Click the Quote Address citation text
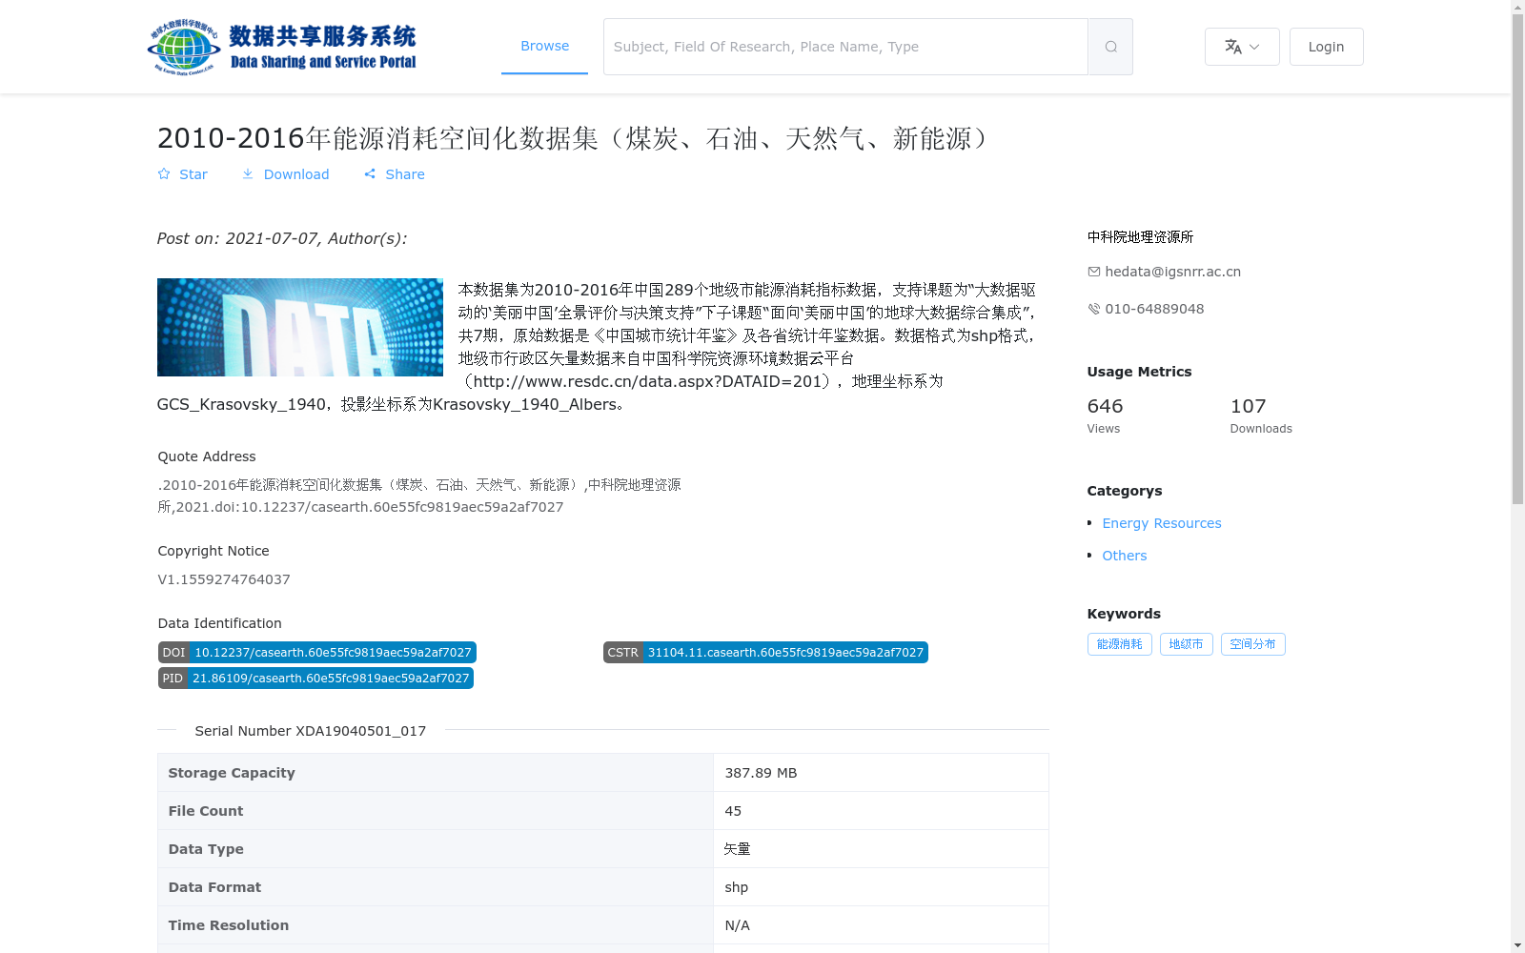The width and height of the screenshot is (1525, 953). [x=419, y=496]
